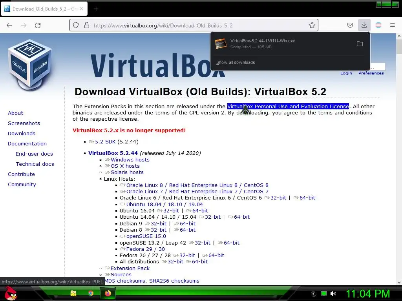
Task: Open the About sidebar link
Action: point(16,113)
